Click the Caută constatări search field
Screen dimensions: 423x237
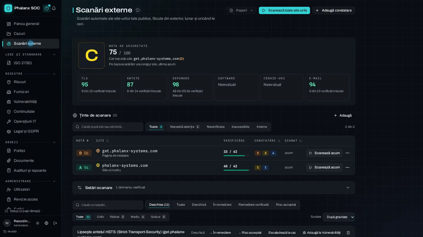click(108, 205)
